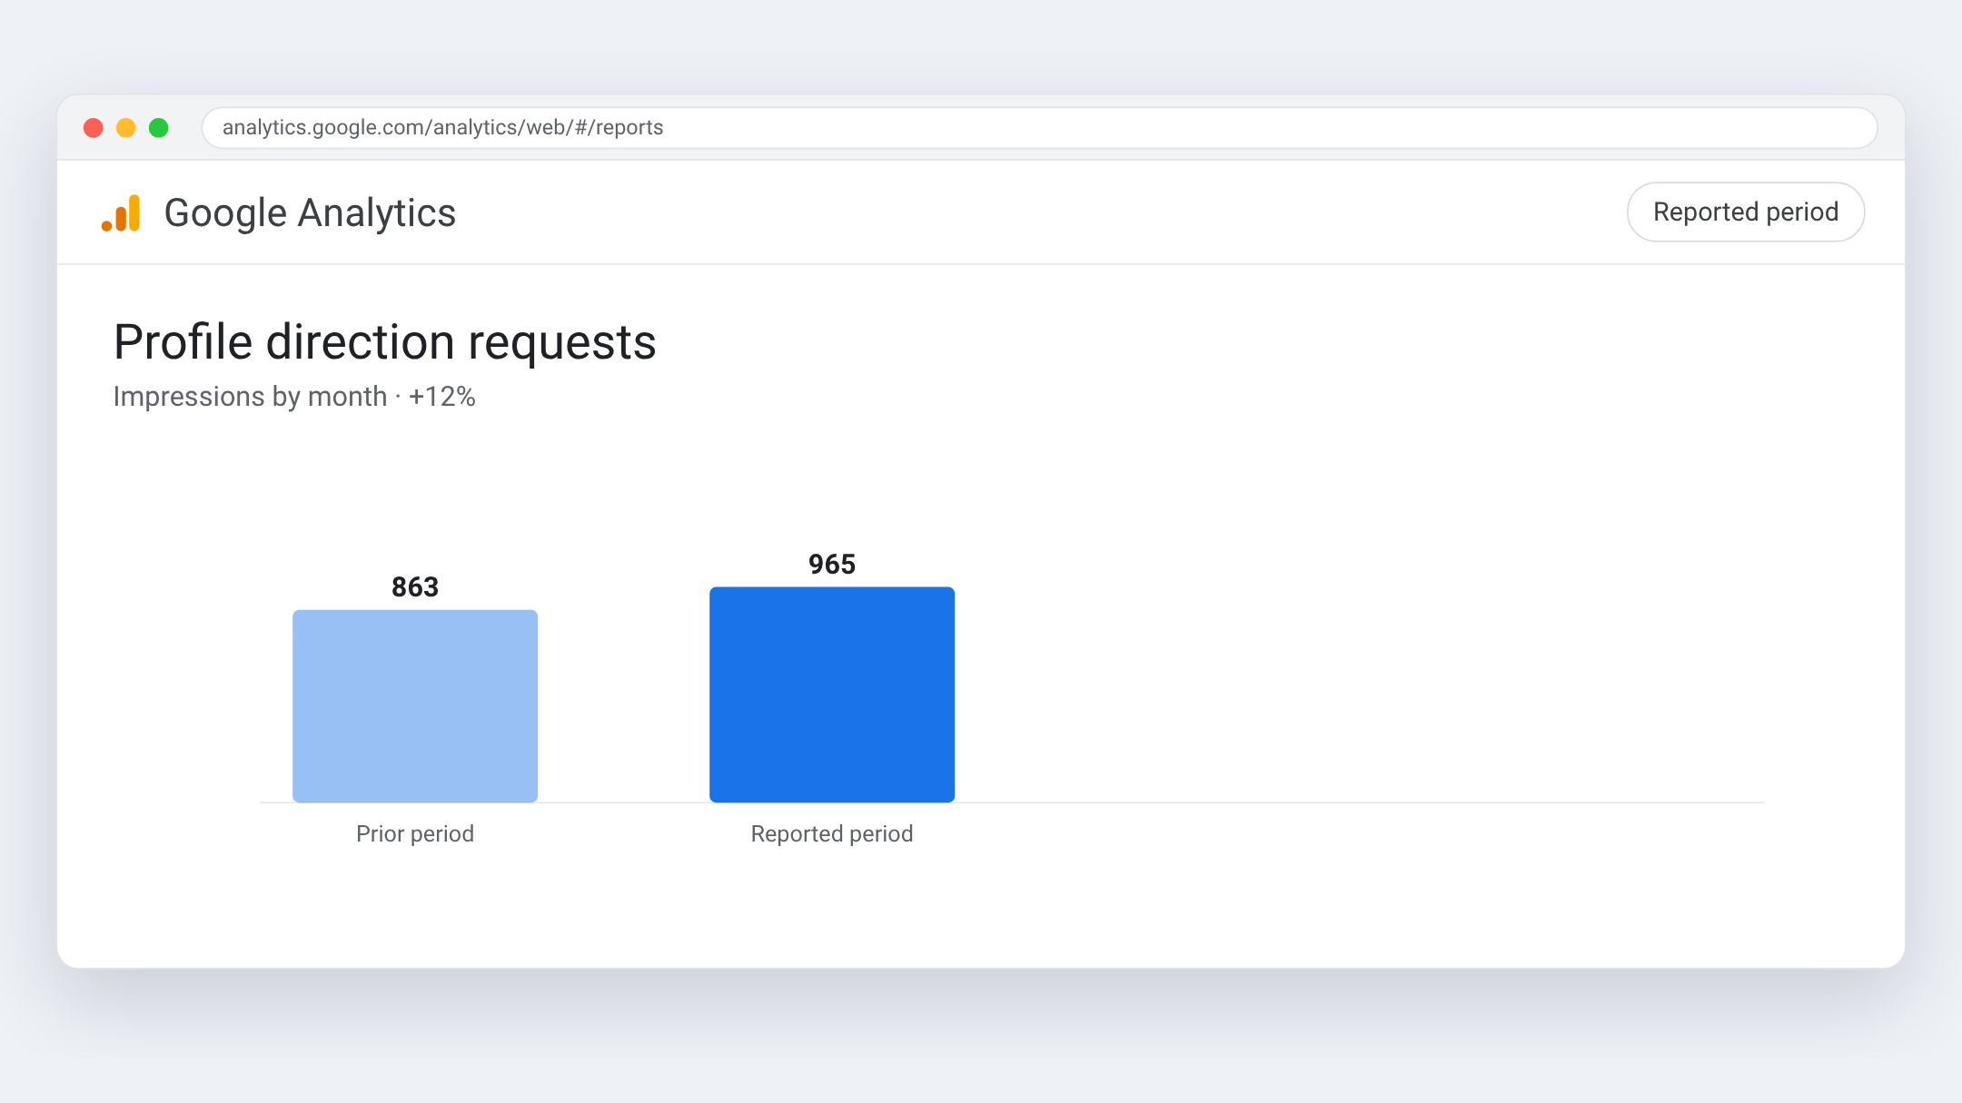
Task: Click the Google Analytics logo icon
Action: [x=121, y=213]
